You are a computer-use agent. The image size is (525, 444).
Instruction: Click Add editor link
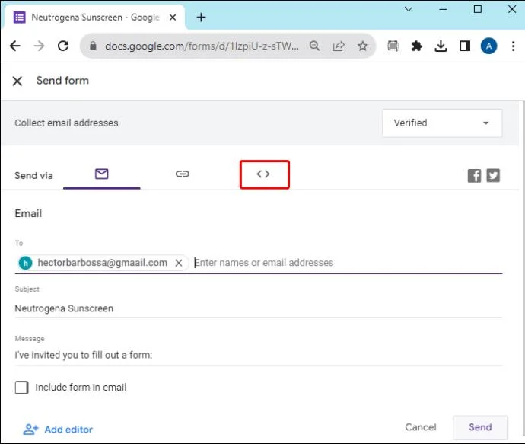58,430
